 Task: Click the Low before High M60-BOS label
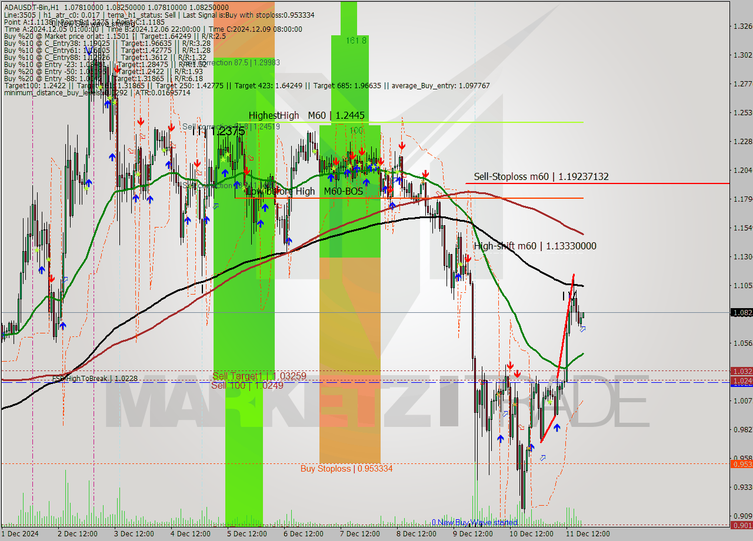tap(304, 191)
